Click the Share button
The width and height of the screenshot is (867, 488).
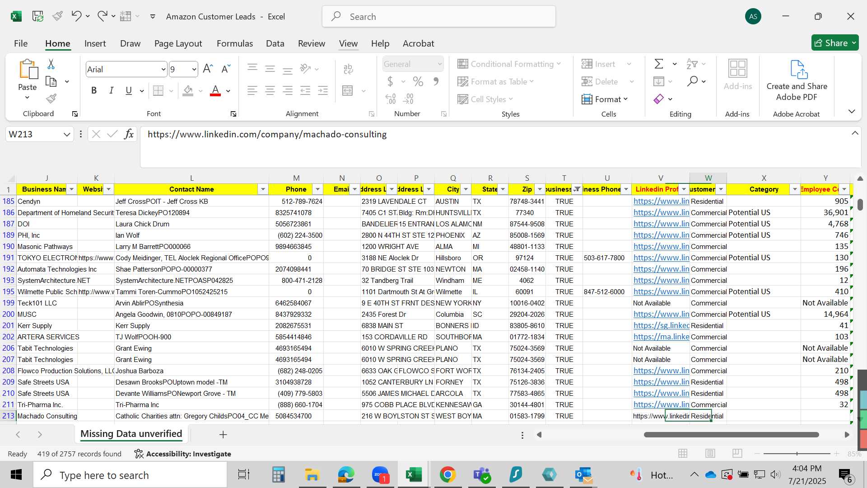tap(834, 43)
